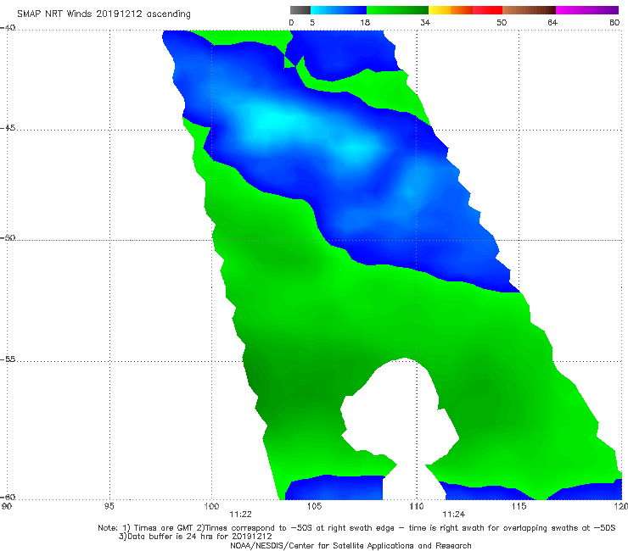Screen dimensions: 628x551
Task: Click the magenta-purple 64-80 color bar segment
Action: [x=587, y=10]
